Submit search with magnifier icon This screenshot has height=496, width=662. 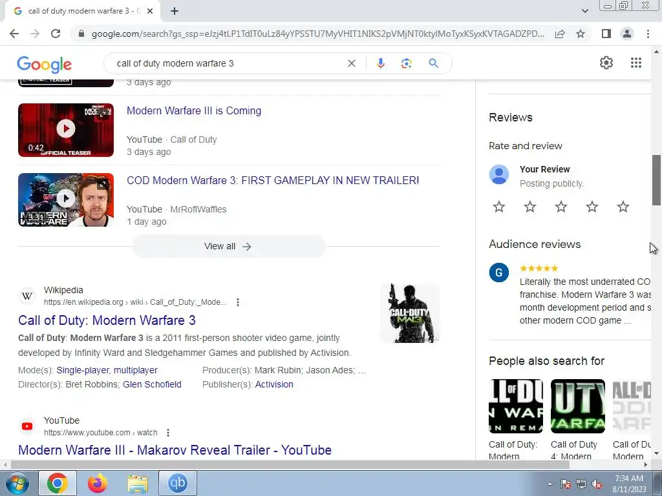433,63
